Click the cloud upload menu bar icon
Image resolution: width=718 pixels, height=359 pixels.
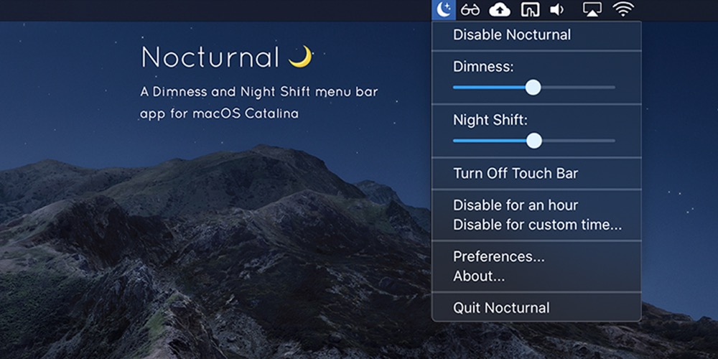click(500, 10)
